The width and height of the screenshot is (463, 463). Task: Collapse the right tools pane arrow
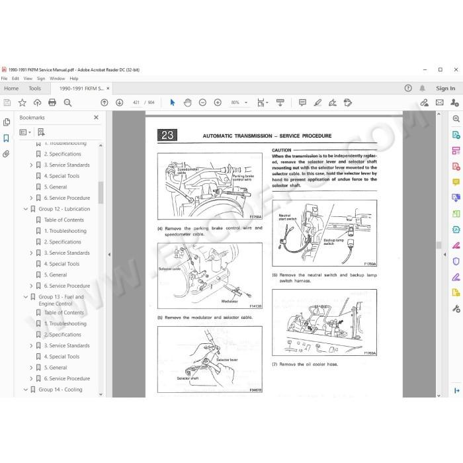click(444, 254)
